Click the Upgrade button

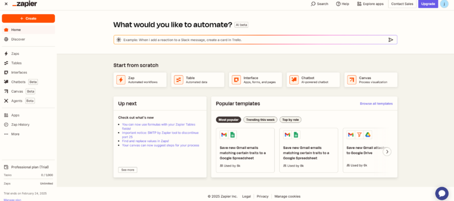428,4
